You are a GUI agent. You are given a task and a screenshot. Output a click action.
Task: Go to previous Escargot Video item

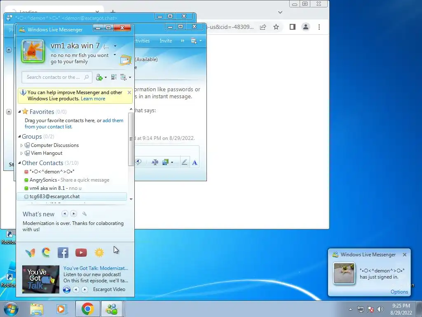pos(76,289)
